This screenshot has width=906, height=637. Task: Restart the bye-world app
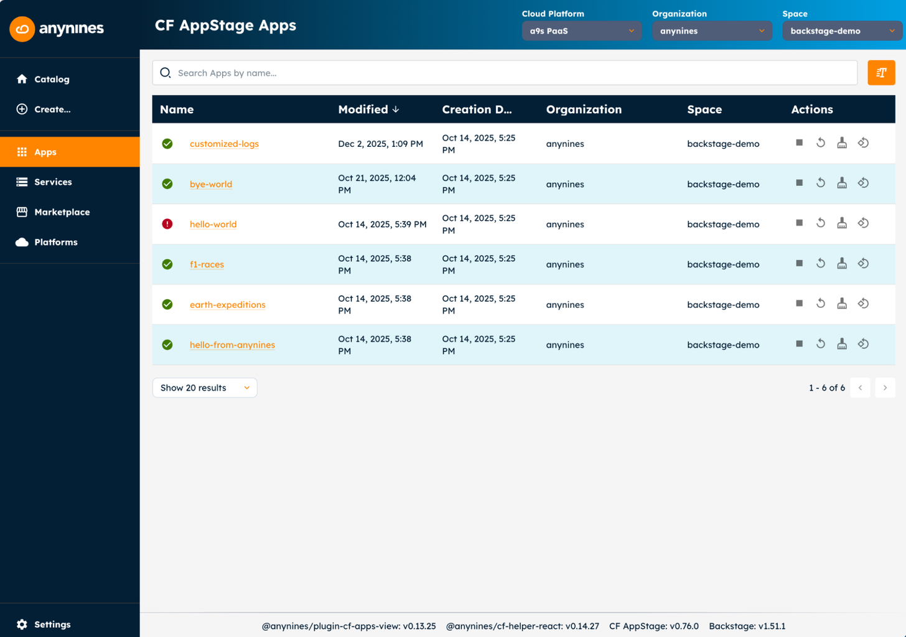[821, 183]
